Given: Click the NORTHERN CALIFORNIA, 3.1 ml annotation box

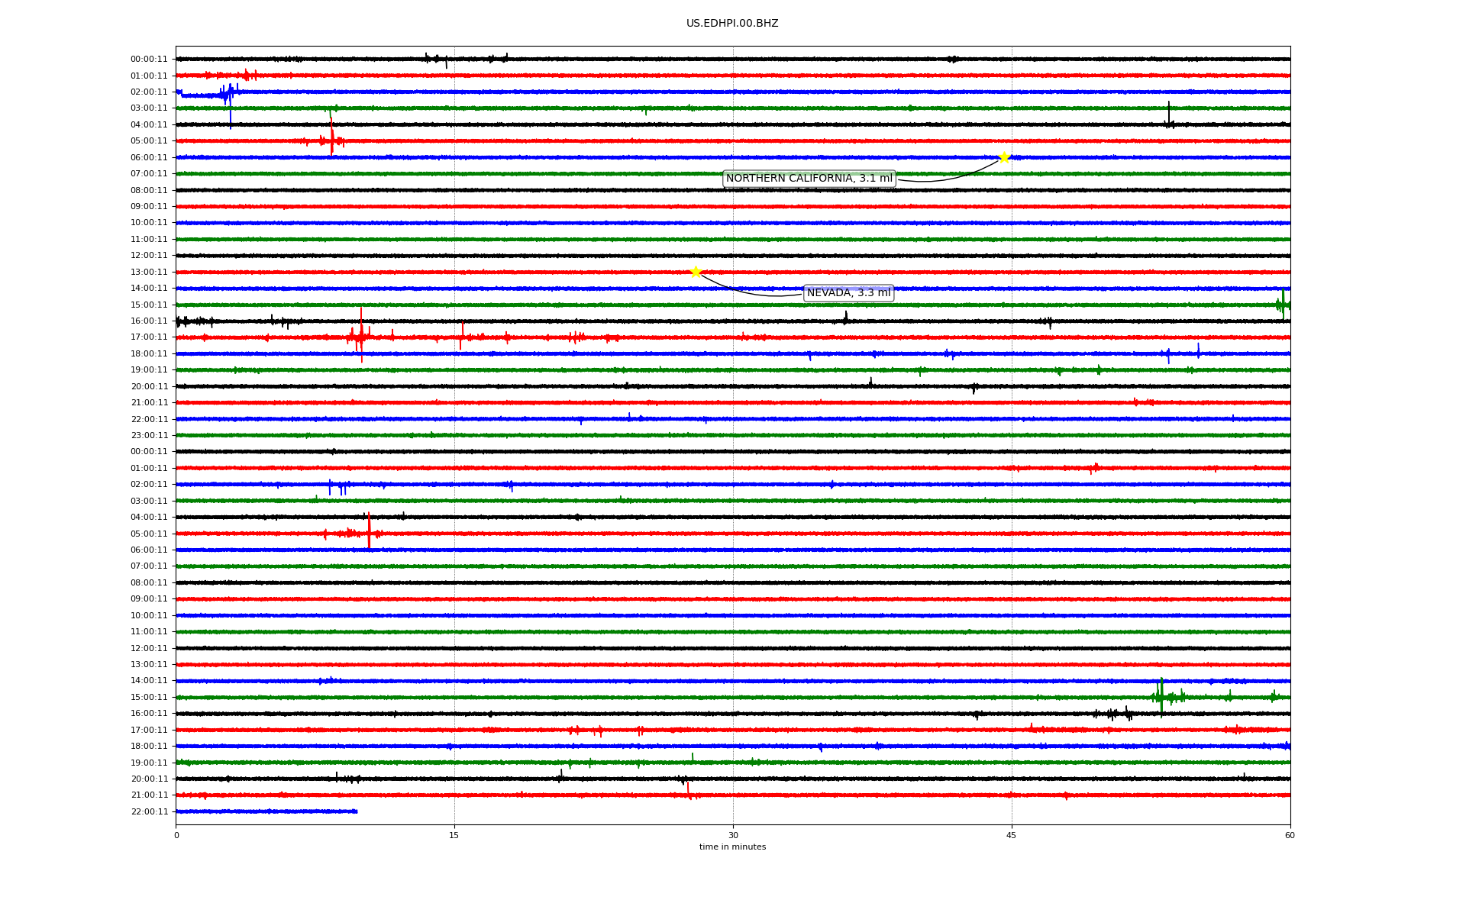Looking at the screenshot, I should (809, 179).
